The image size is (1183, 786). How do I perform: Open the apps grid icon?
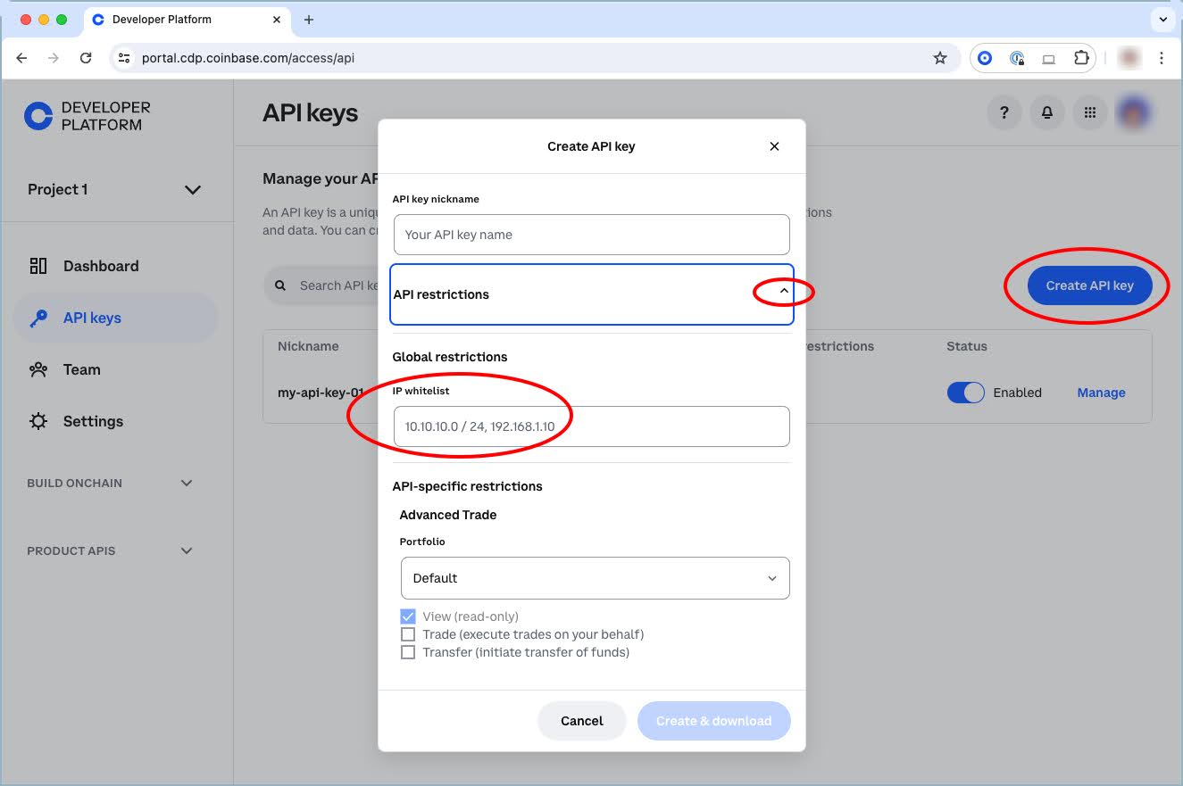click(x=1090, y=112)
